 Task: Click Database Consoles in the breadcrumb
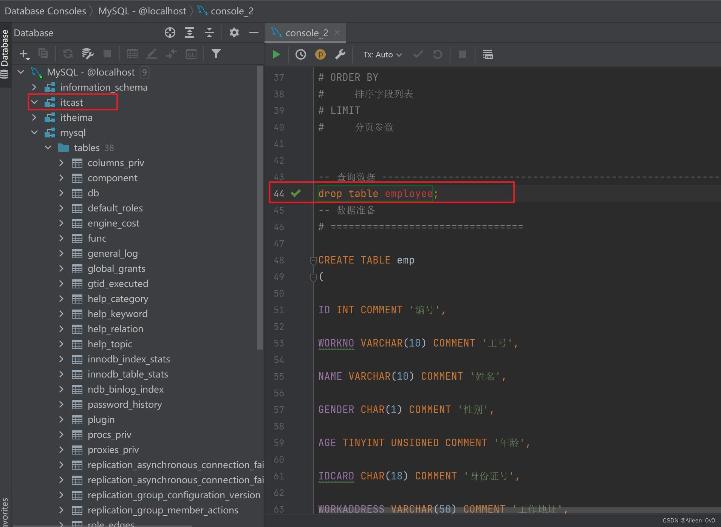tap(45, 11)
